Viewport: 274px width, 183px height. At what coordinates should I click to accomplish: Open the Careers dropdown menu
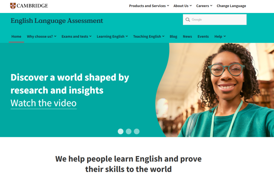tap(204, 6)
